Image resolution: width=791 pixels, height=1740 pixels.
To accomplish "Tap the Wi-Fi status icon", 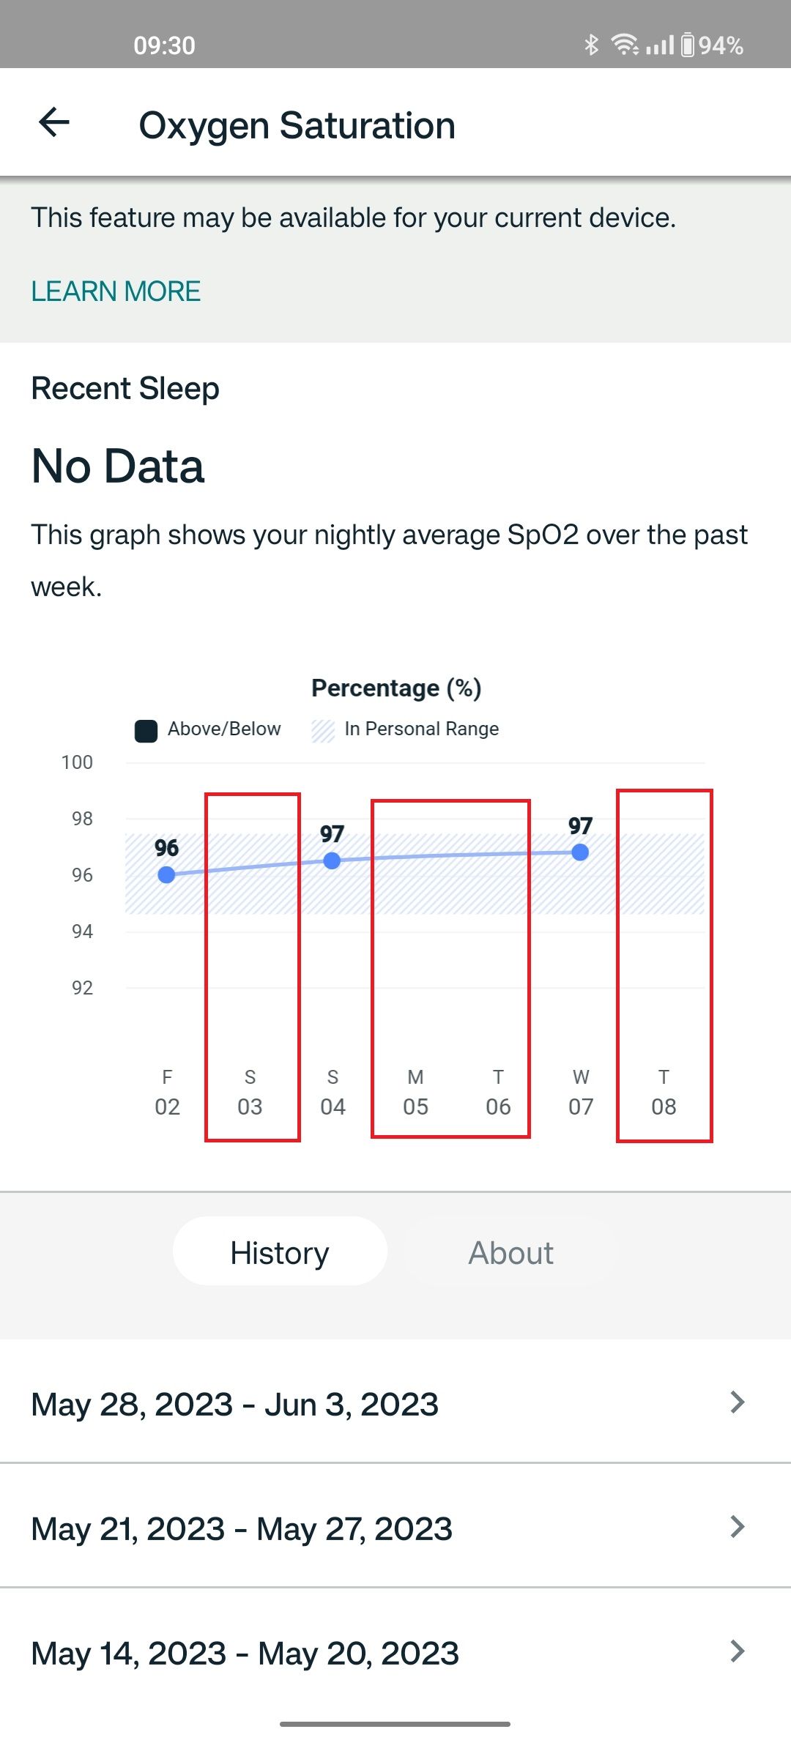I will click(625, 45).
